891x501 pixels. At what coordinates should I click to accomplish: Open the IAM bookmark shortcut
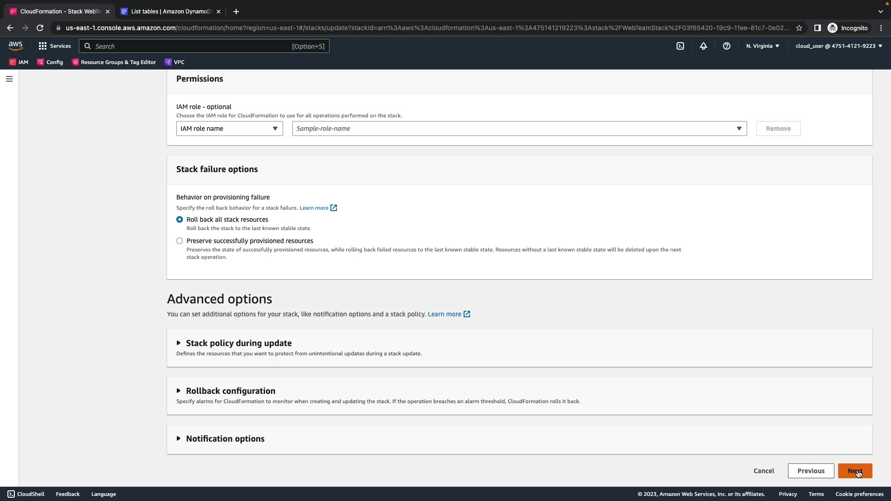pyautogui.click(x=19, y=62)
